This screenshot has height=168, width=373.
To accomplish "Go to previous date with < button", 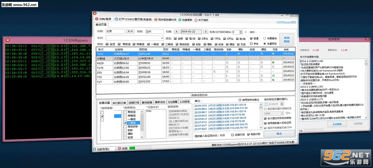I will pos(176,31).
